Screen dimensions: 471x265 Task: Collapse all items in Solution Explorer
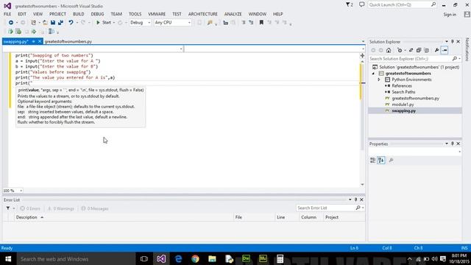coord(419,50)
